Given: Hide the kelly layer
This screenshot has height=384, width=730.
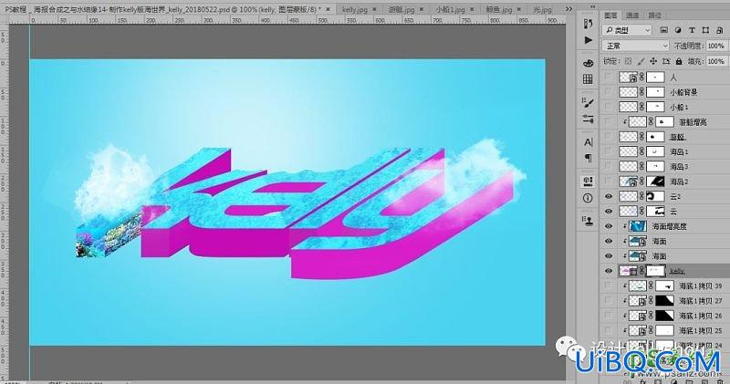Looking at the screenshot, I should 609,271.
